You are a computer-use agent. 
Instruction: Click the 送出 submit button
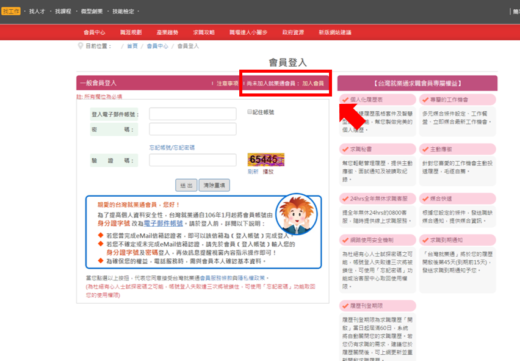tap(186, 185)
